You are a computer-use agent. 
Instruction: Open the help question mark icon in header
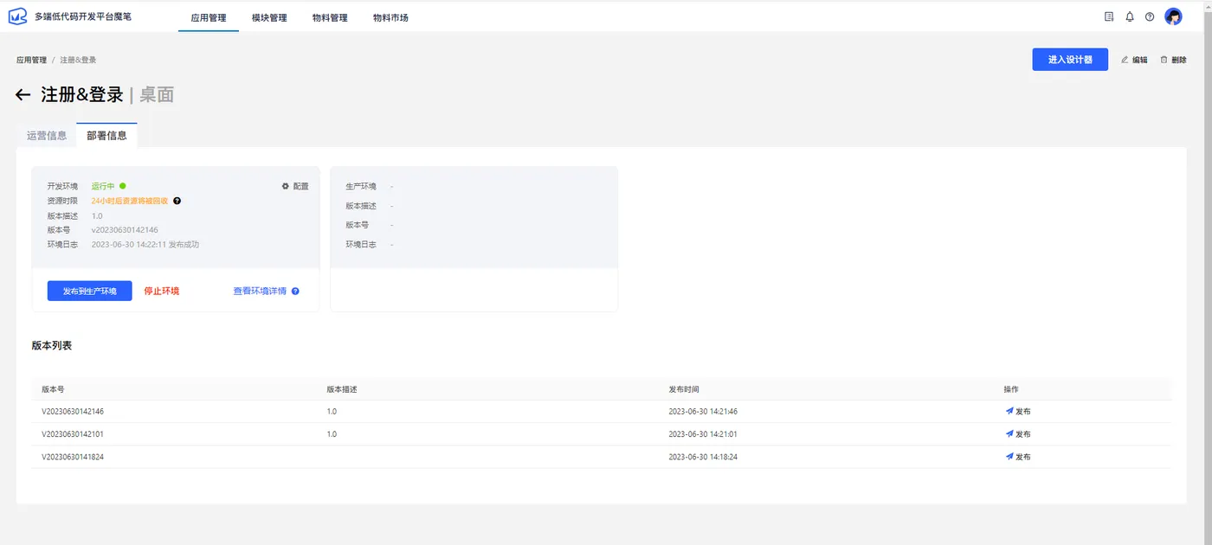[x=1150, y=16]
